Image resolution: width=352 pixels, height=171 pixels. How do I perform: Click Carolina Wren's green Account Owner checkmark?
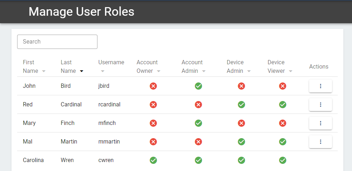click(153, 160)
